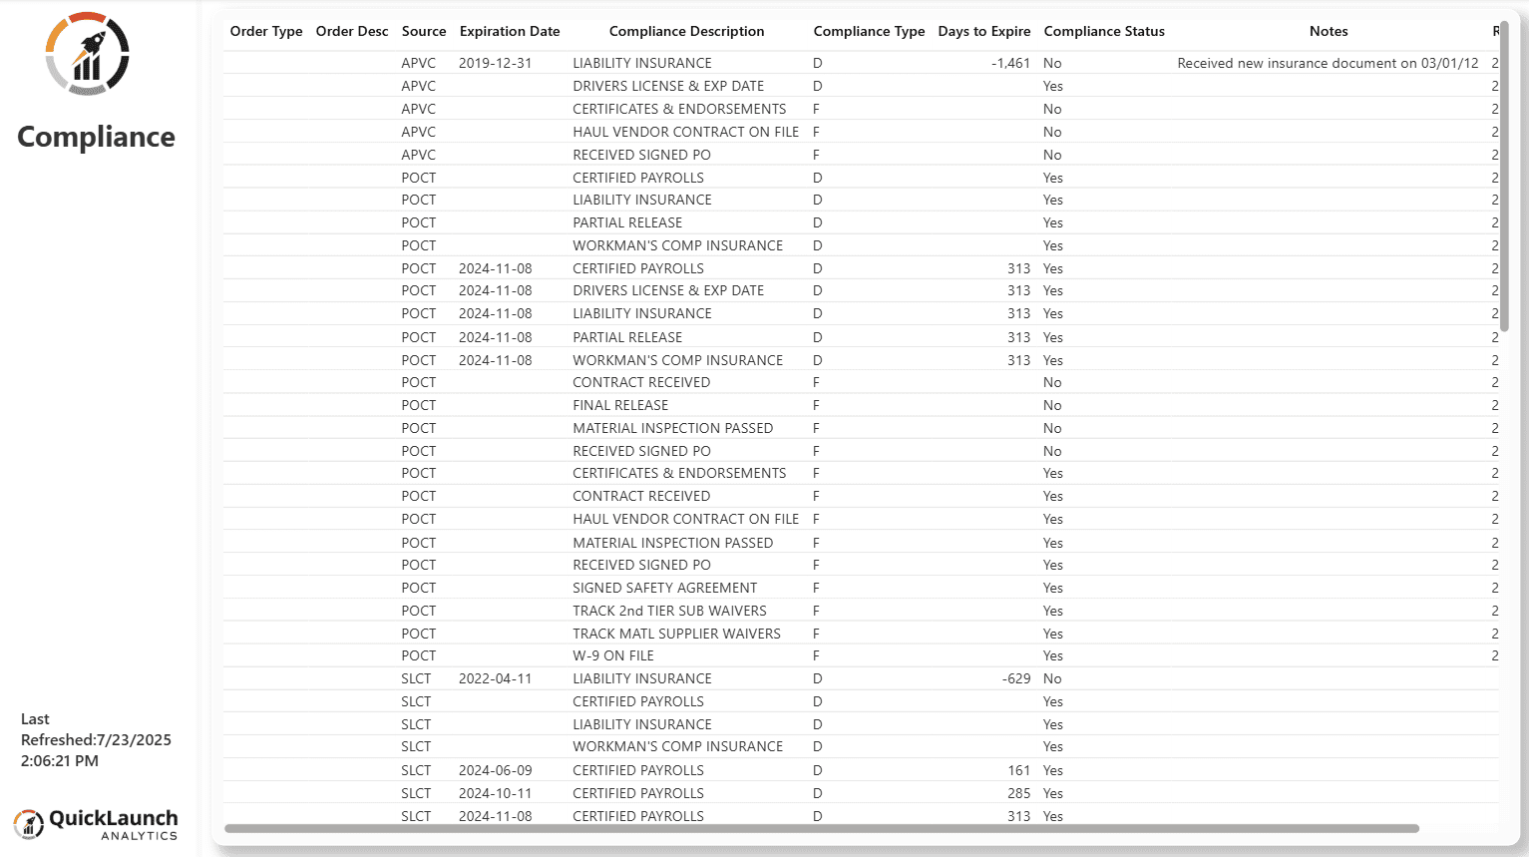Click the -1,461 days to expire value
Viewport: 1529px width, 857px height.
pyautogui.click(x=1011, y=63)
